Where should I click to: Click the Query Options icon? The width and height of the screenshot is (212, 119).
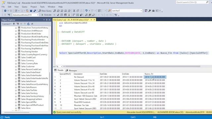click(65, 15)
